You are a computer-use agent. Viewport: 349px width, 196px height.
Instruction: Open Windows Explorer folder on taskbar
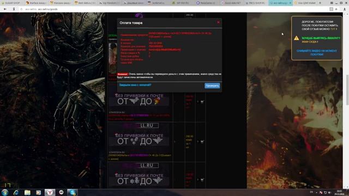click(x=27, y=192)
